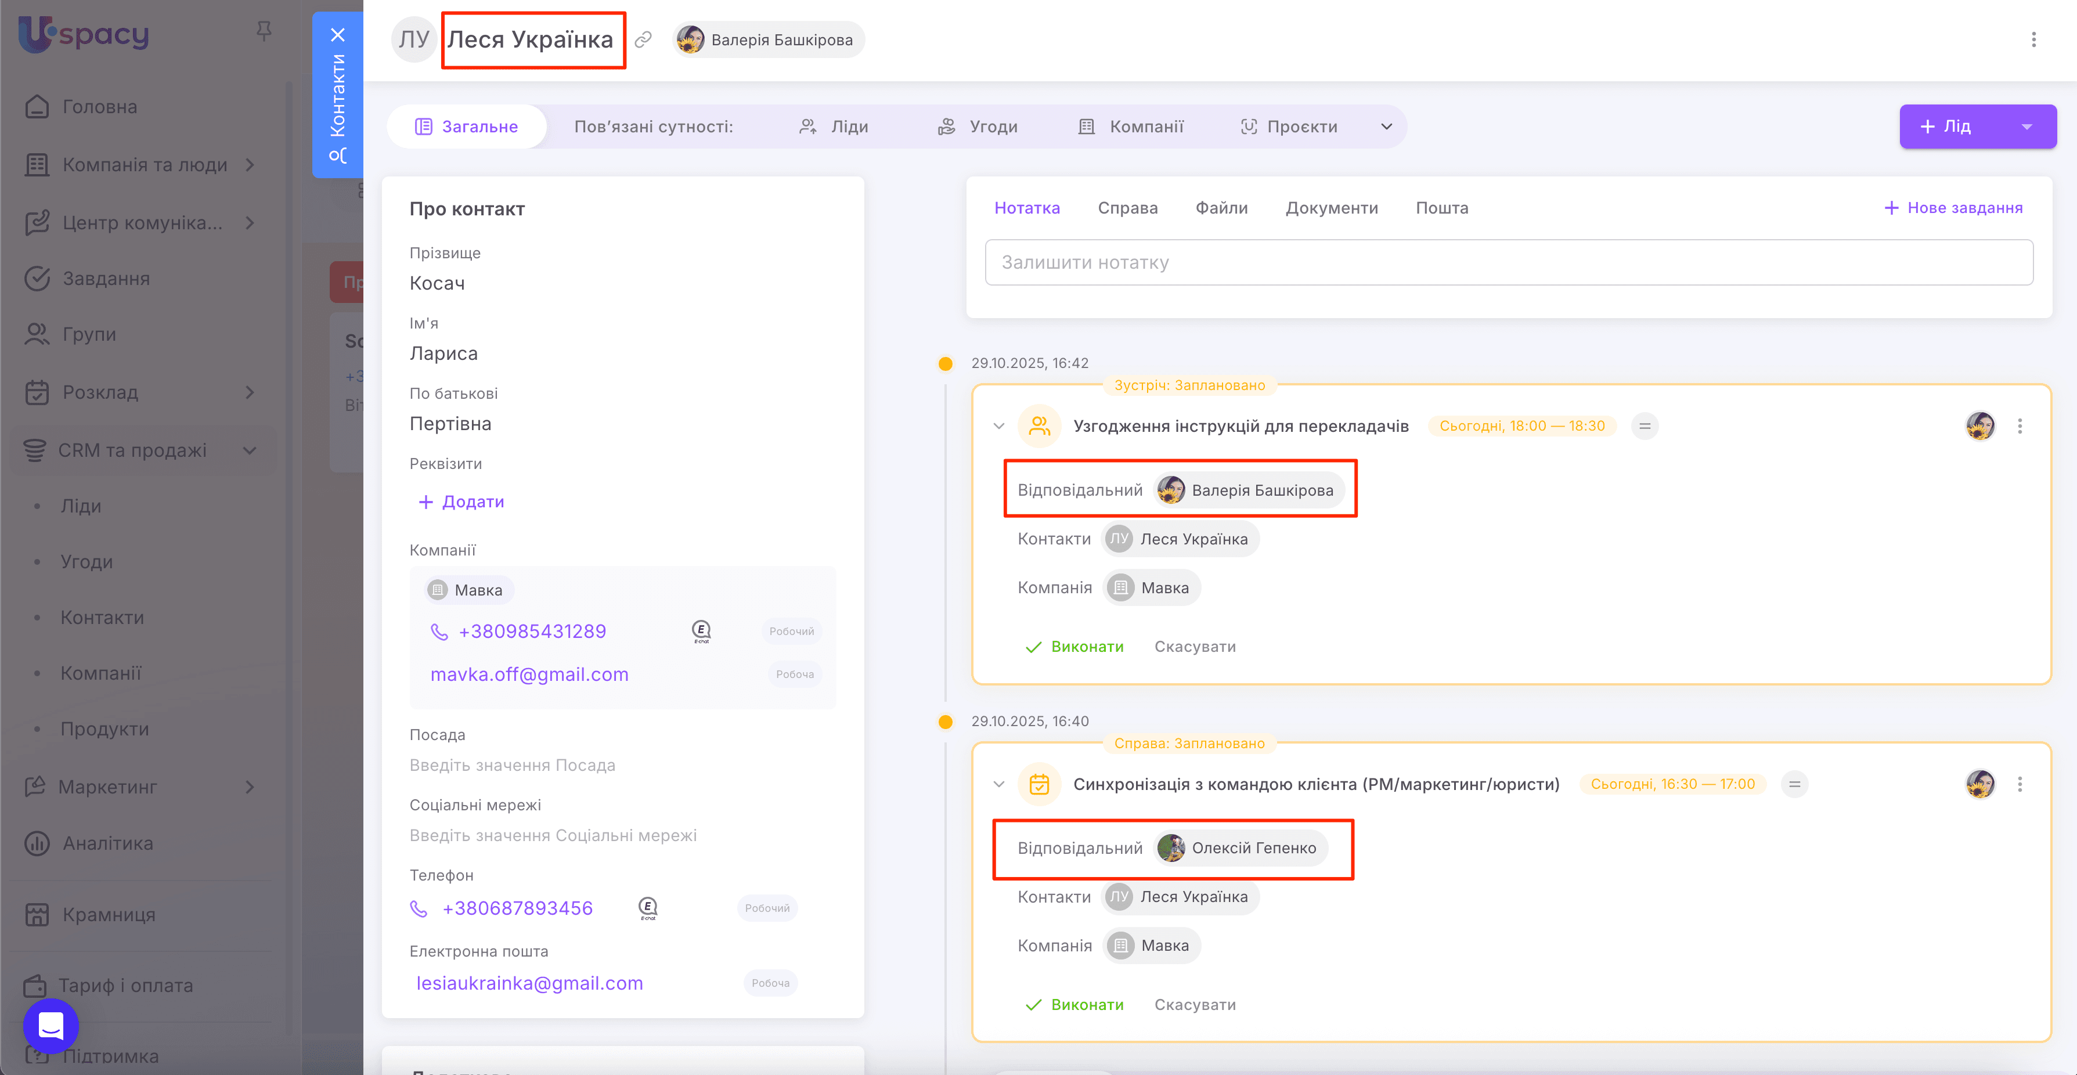Open the support chat bubble
Screen dimensions: 2077x1075
click(51, 1026)
